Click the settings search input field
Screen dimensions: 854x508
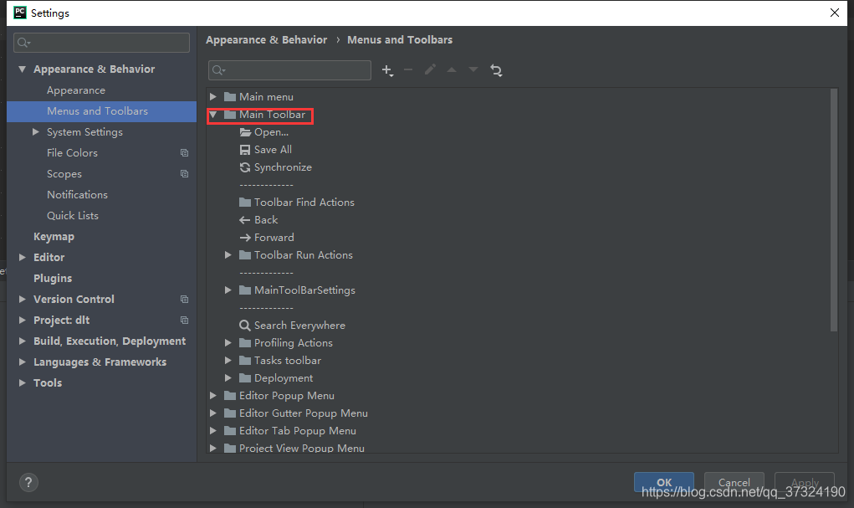point(102,43)
